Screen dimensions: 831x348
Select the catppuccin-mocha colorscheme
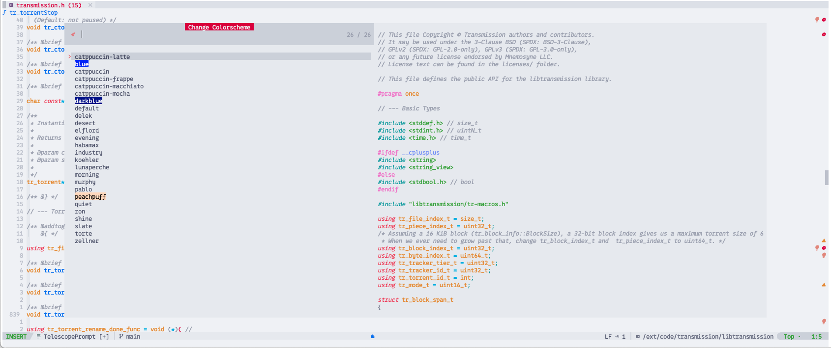(102, 94)
